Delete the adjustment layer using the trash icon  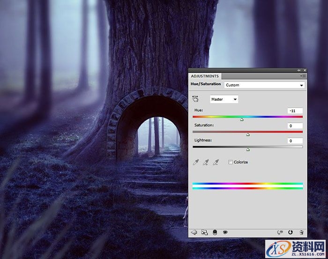pyautogui.click(x=301, y=232)
